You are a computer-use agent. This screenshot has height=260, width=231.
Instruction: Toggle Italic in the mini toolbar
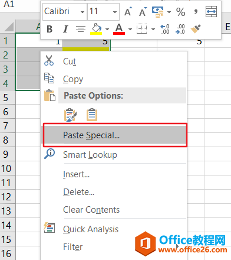tap(65, 29)
